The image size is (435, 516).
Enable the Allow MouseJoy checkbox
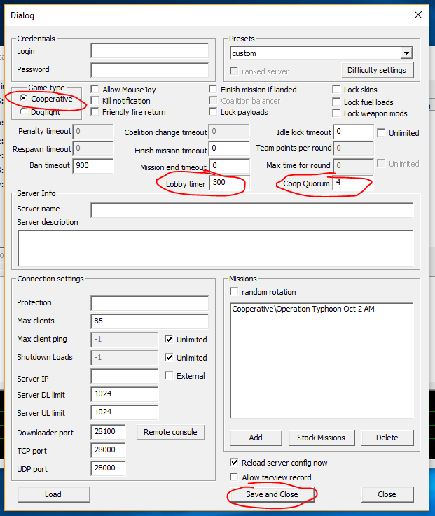point(95,90)
